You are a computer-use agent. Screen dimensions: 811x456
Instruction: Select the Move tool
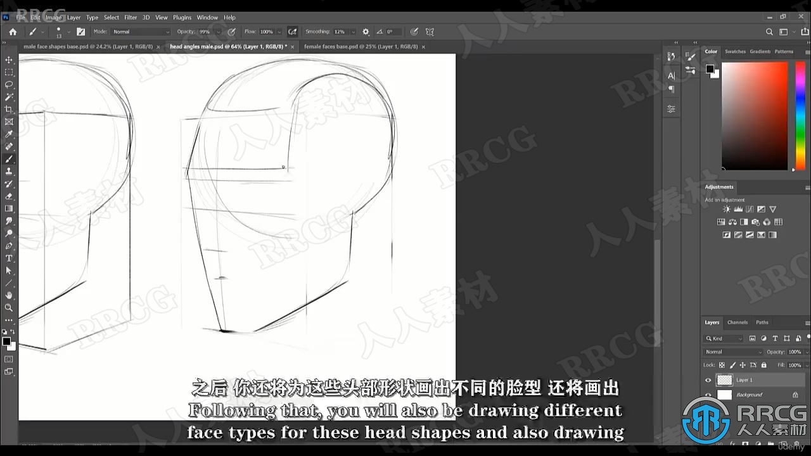tap(9, 60)
